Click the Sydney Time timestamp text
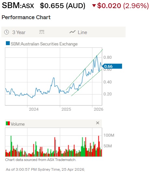This screenshot has width=150, height=173. (x=45, y=169)
